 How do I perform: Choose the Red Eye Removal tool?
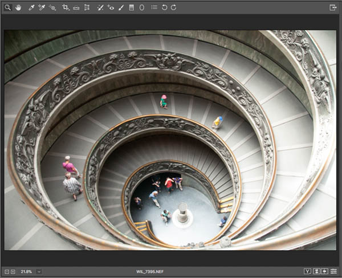111,7
